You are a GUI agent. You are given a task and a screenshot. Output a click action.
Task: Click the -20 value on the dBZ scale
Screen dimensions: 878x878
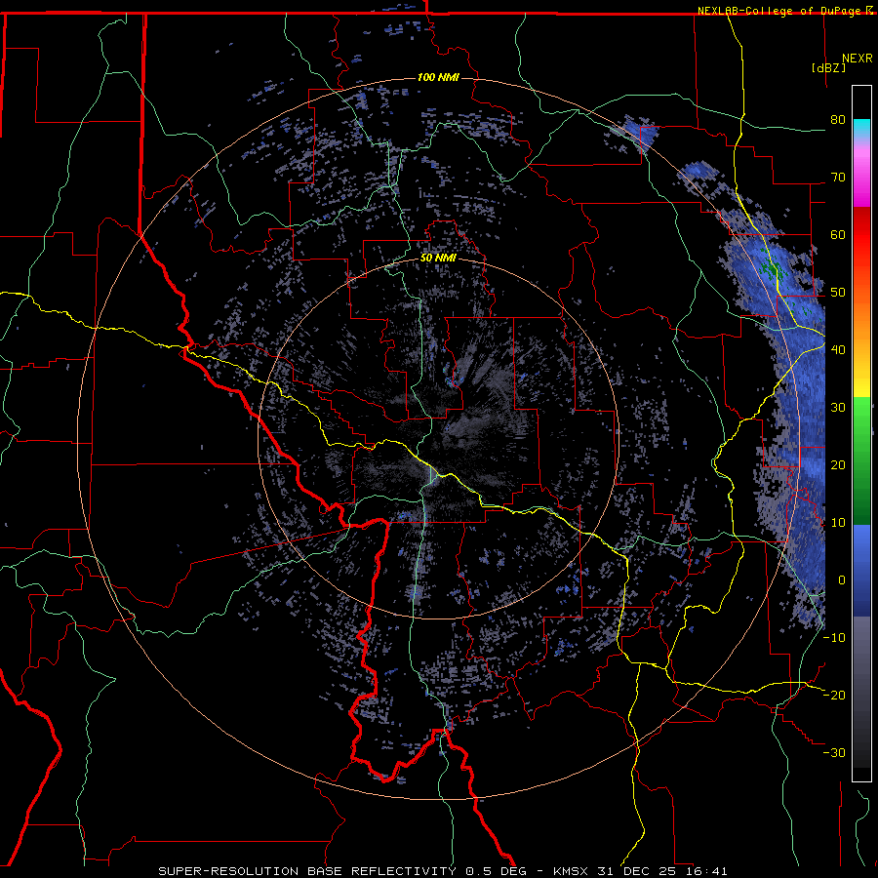coord(835,695)
